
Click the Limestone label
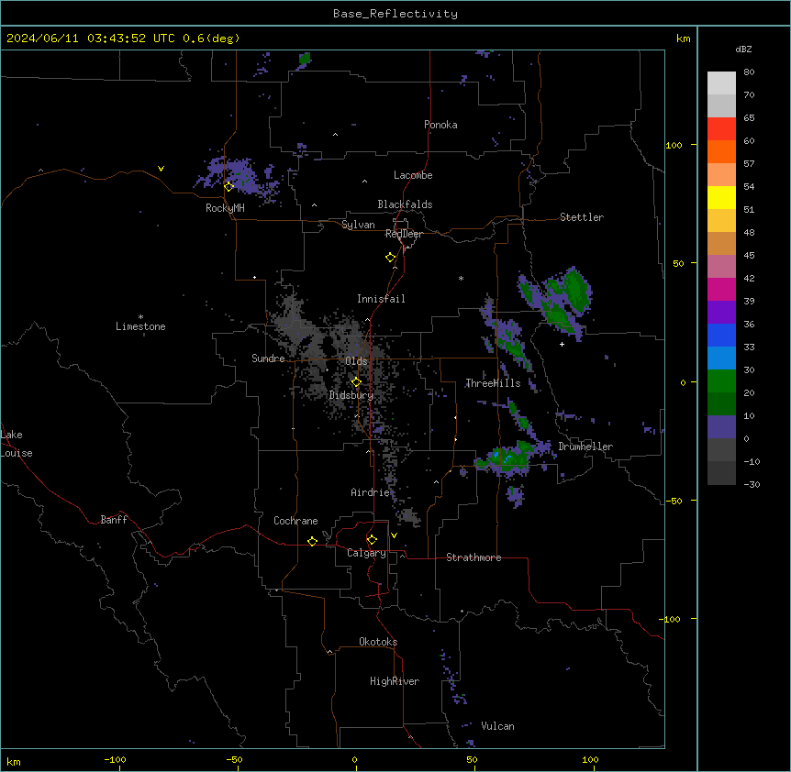pyautogui.click(x=140, y=326)
